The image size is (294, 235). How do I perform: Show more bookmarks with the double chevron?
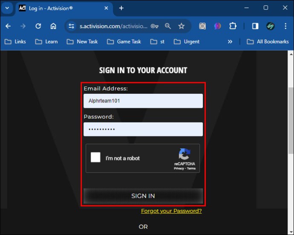(230, 42)
